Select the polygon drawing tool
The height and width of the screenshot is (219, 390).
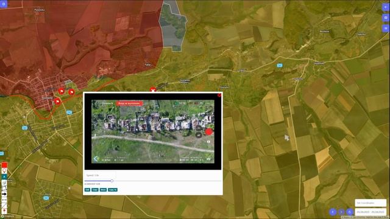click(x=4, y=188)
